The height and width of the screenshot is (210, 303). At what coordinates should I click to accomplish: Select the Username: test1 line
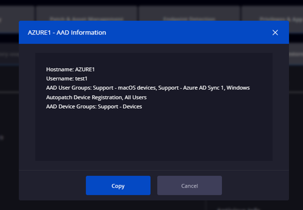pyautogui.click(x=67, y=78)
